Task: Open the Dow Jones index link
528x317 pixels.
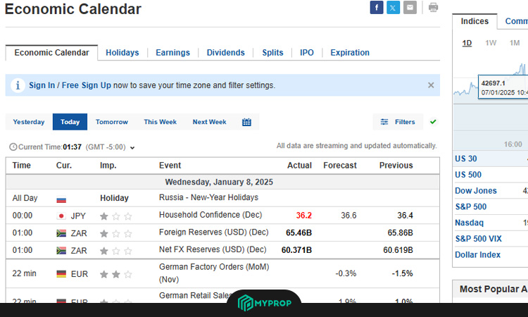Action: (476, 191)
